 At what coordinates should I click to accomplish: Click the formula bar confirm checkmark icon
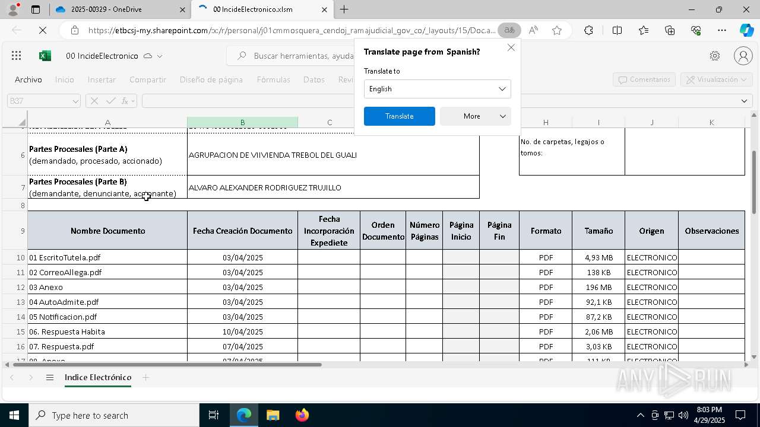pyautogui.click(x=110, y=101)
